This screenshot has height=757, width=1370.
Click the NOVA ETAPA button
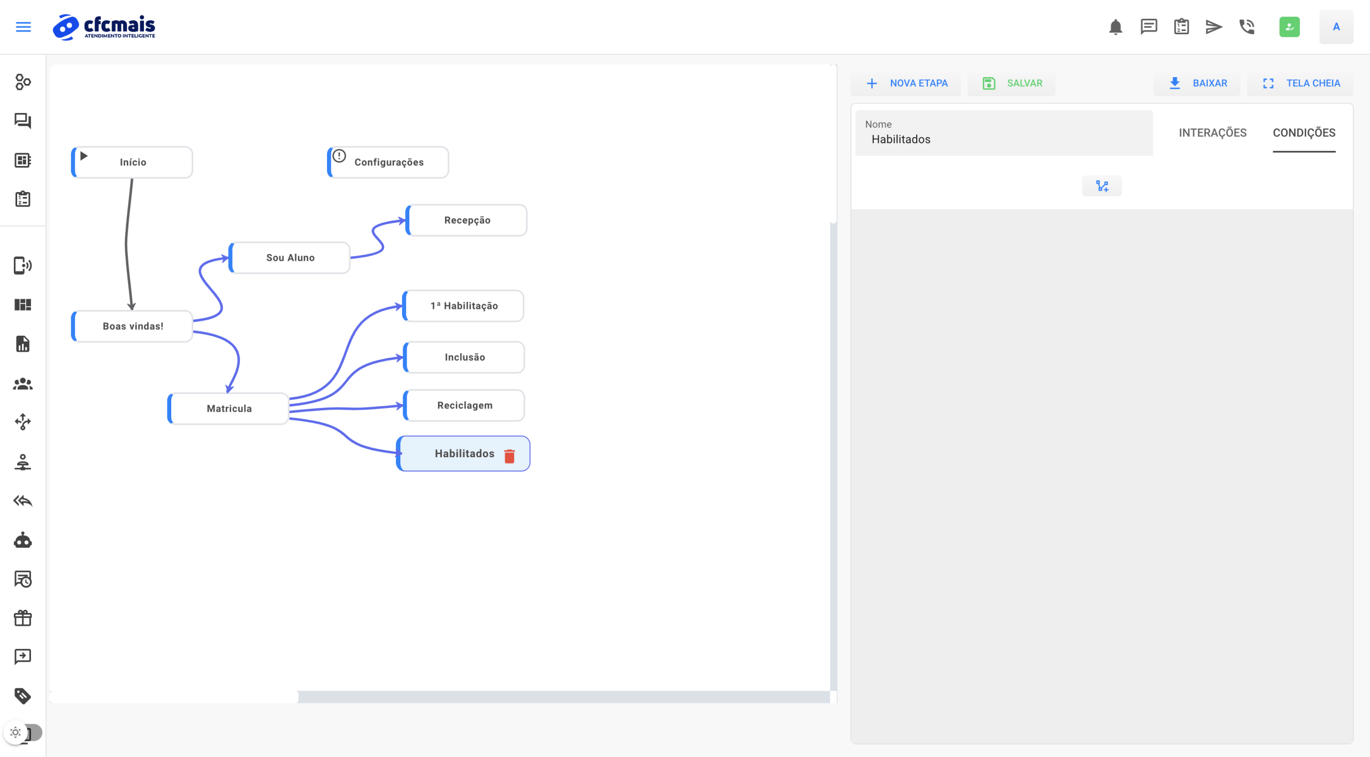[x=907, y=84]
